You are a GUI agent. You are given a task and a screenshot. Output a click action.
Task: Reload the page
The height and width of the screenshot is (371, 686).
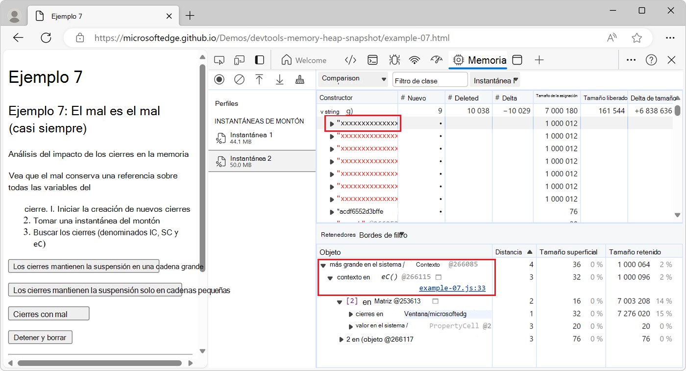tap(46, 38)
